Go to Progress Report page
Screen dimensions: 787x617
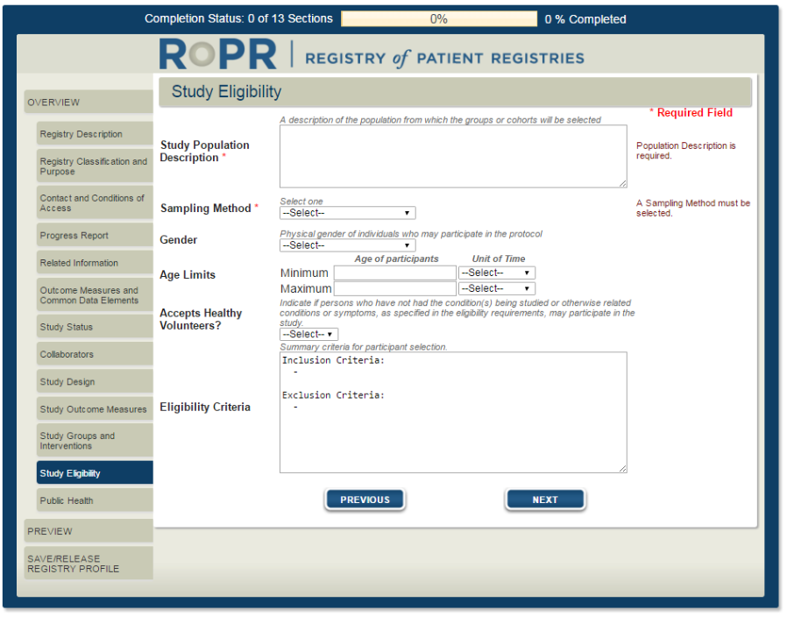pos(95,235)
